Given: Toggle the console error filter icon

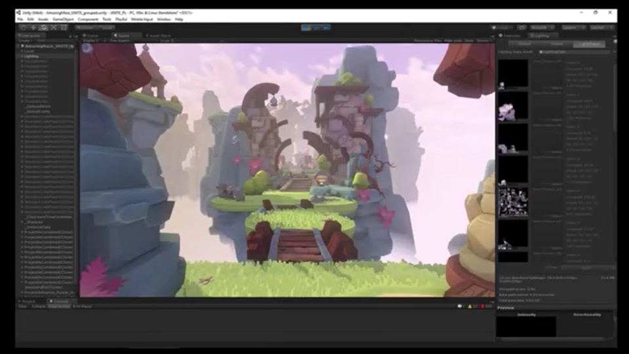Looking at the screenshot, I should [486, 306].
